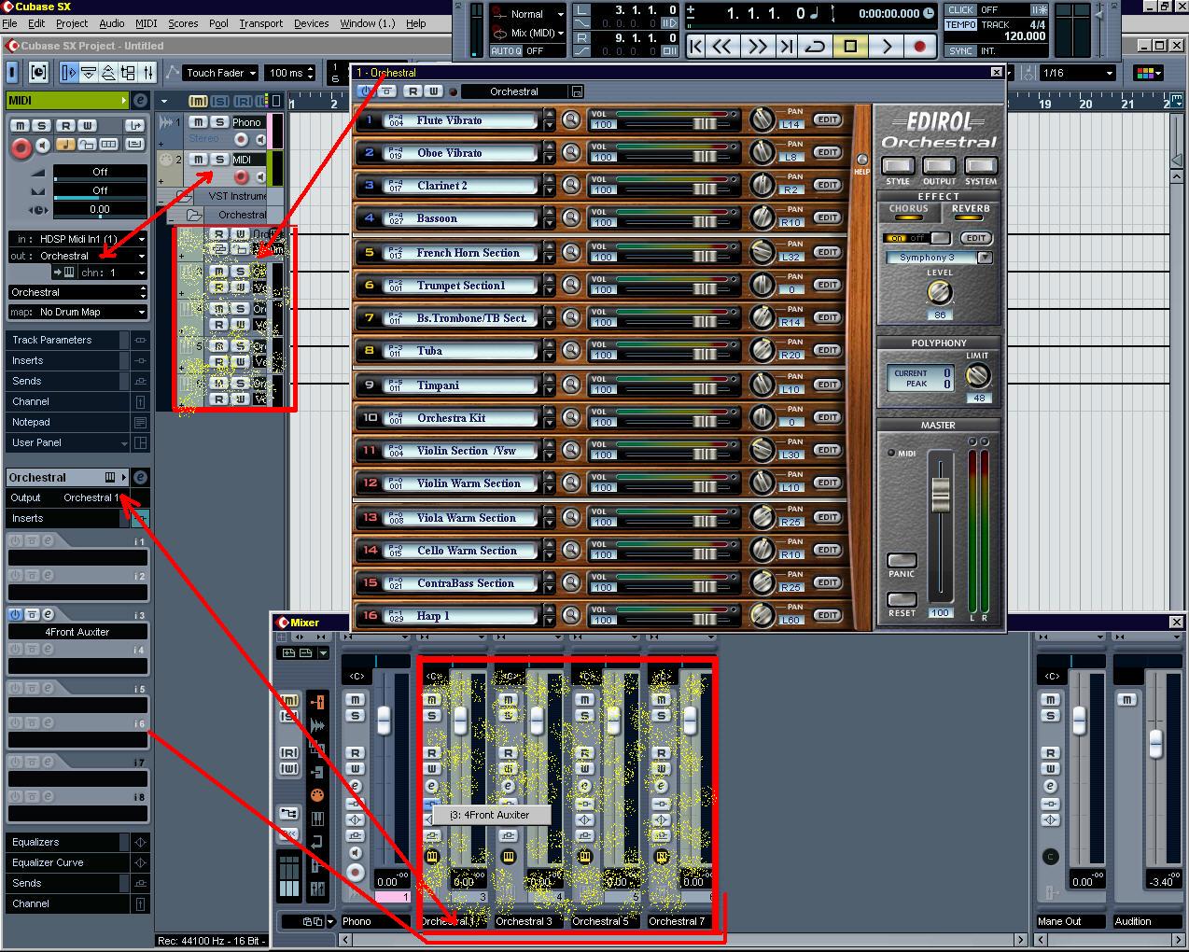Screen dimensions: 1189x952
Task: Click the Edirol MASTER volume fader
Action: tap(941, 494)
